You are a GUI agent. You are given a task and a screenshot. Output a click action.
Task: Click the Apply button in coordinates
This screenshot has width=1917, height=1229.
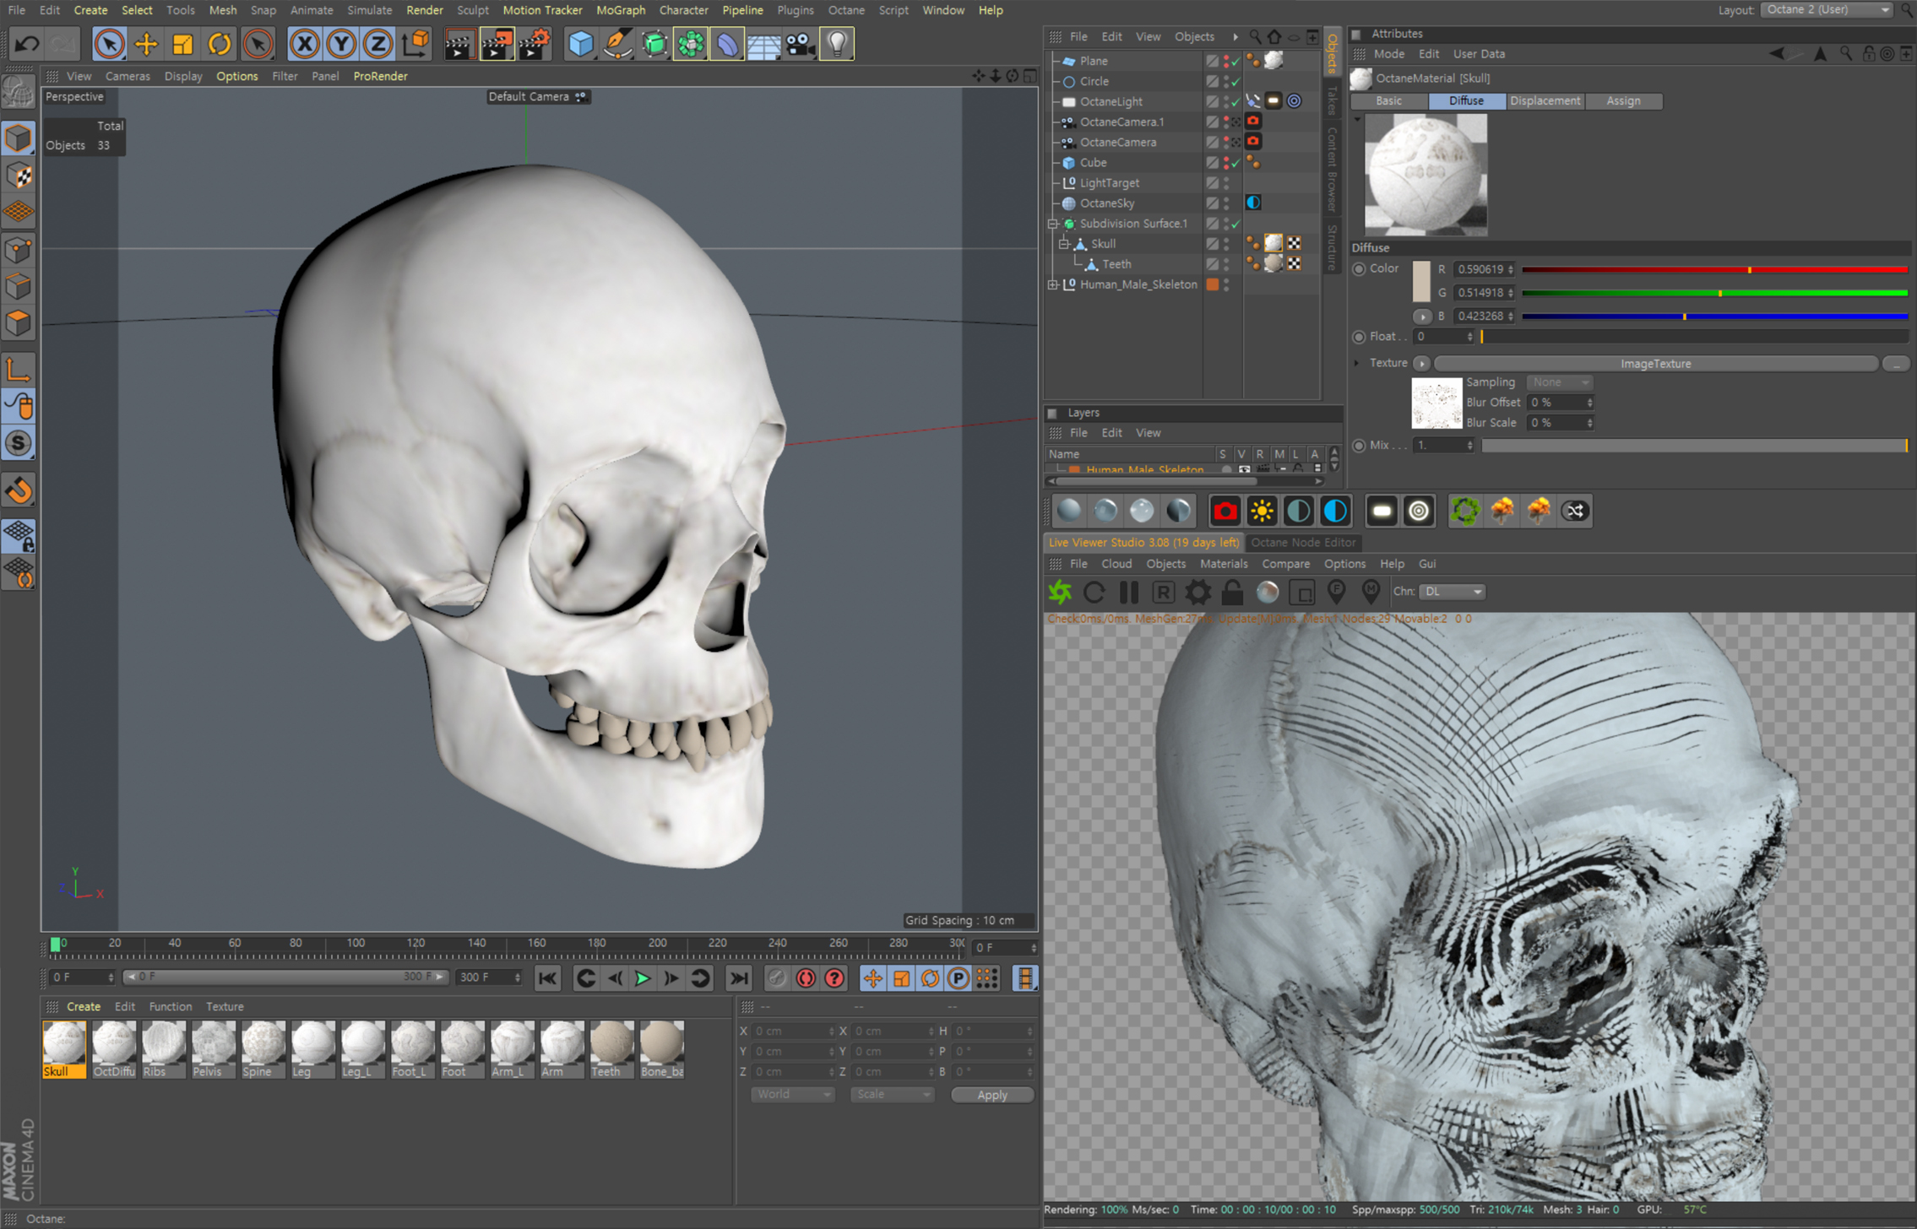[991, 1095]
